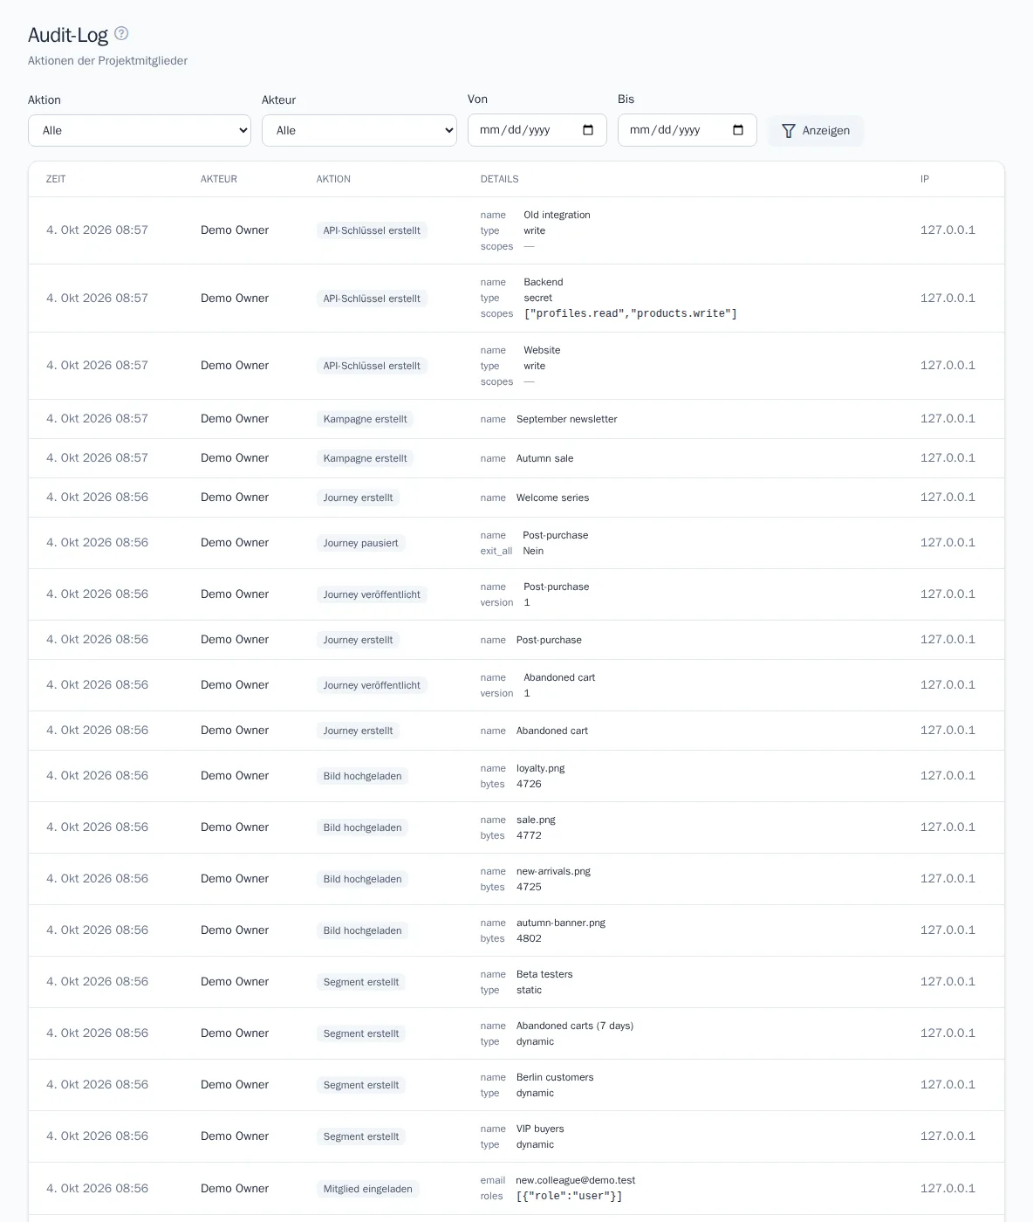Image resolution: width=1033 pixels, height=1222 pixels.
Task: Click the Audit-Log page heading
Action: click(68, 34)
